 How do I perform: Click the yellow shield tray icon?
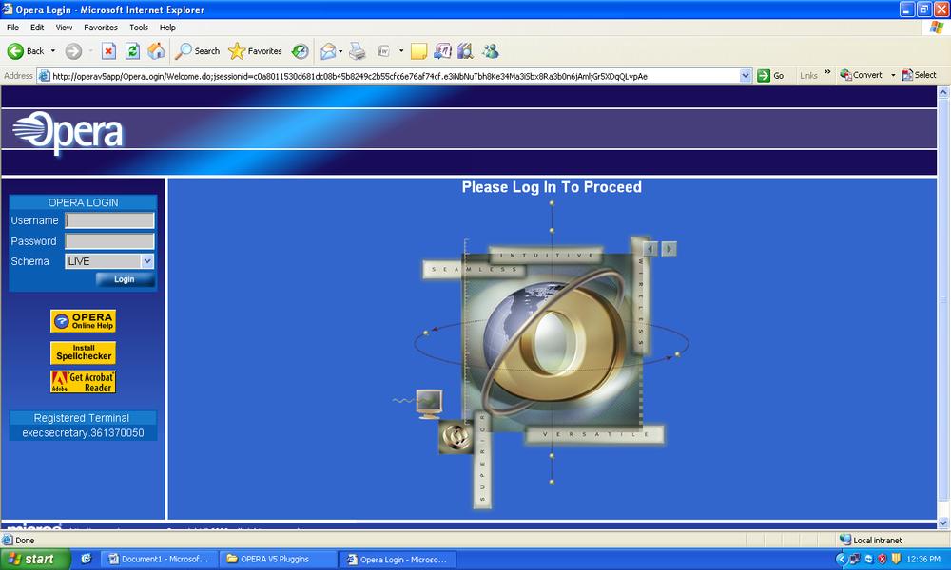point(896,560)
